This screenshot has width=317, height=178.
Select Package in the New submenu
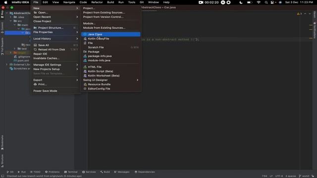tap(110, 51)
